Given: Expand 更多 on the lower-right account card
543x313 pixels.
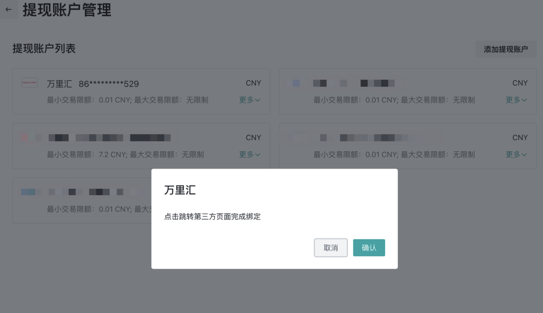Looking at the screenshot, I should 516,155.
